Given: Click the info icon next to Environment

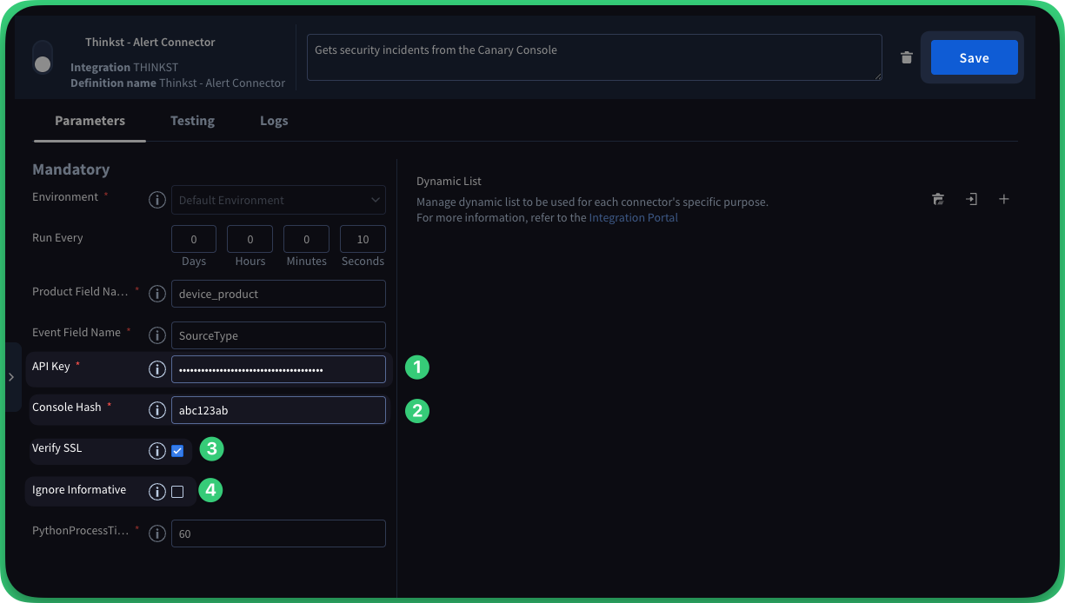Looking at the screenshot, I should pyautogui.click(x=157, y=200).
